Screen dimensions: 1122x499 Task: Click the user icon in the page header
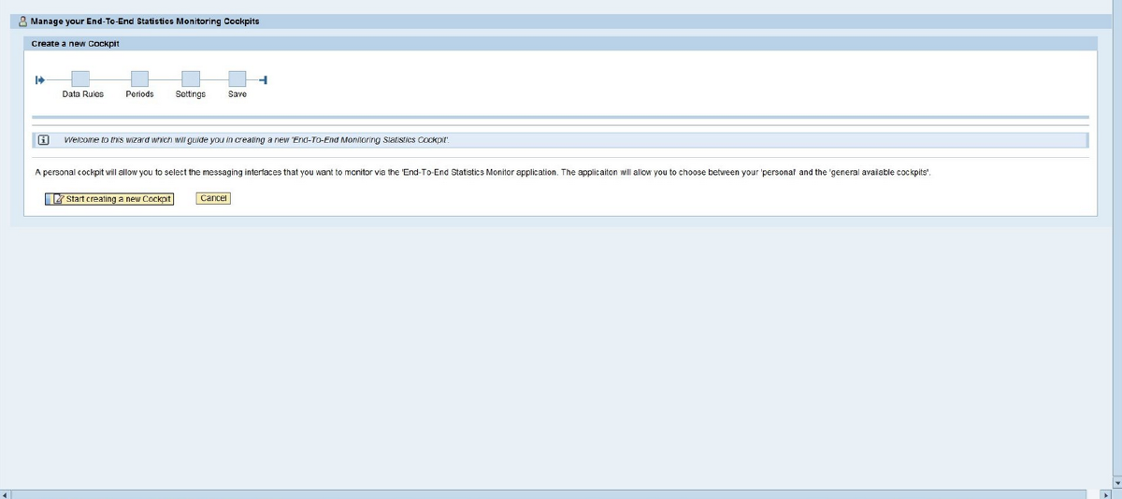pyautogui.click(x=23, y=21)
